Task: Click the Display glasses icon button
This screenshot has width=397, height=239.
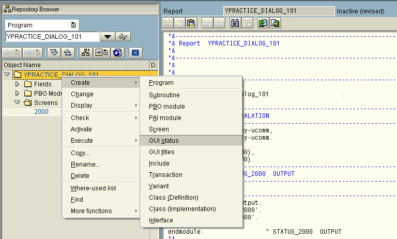Action: 123,37
